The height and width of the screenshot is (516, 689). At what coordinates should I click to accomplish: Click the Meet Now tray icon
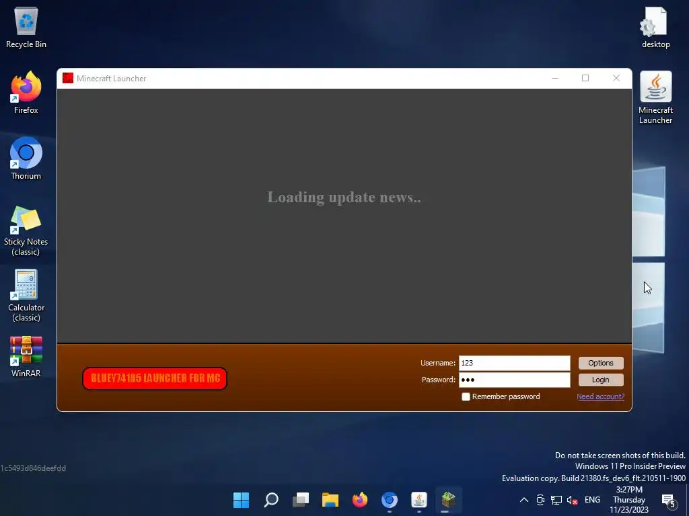pos(540,500)
